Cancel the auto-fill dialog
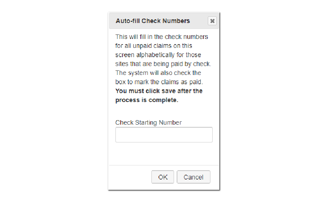The height and width of the screenshot is (204, 334). pyautogui.click(x=193, y=177)
